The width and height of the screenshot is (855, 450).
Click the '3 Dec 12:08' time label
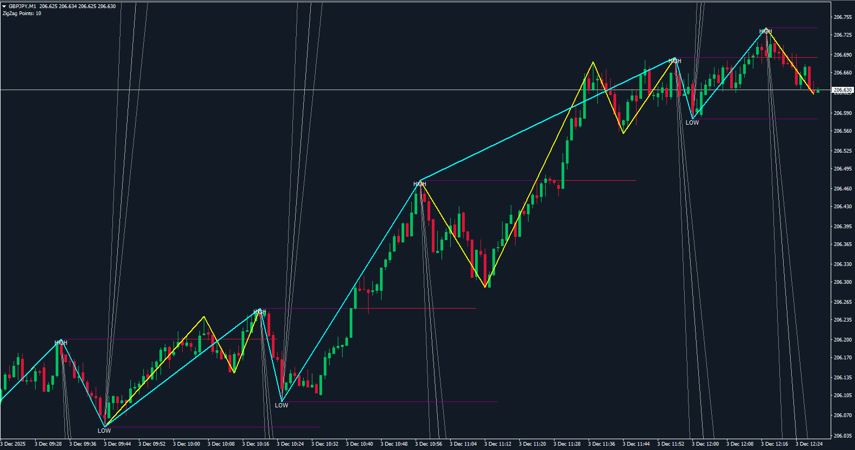pos(740,444)
